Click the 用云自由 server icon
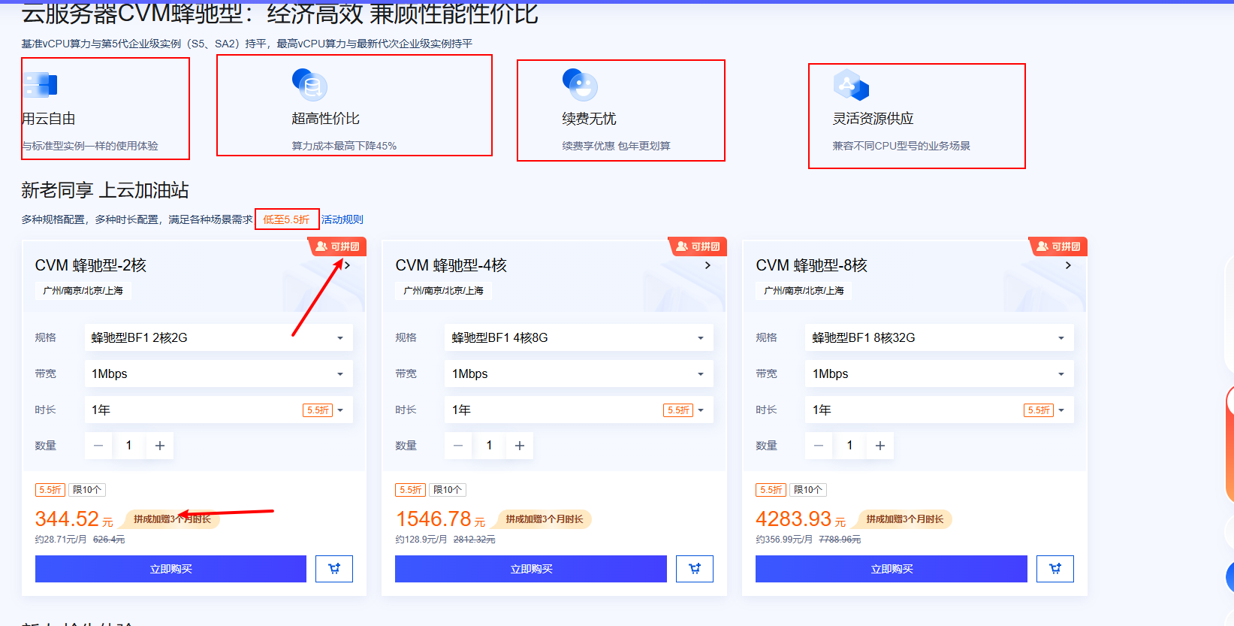The width and height of the screenshot is (1234, 626). [x=40, y=85]
